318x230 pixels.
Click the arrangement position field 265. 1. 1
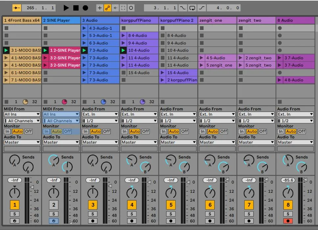tap(38, 8)
